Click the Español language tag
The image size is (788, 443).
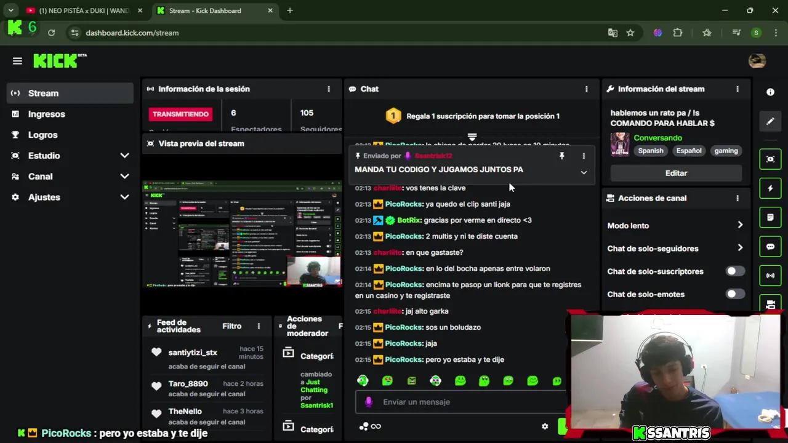[x=689, y=151]
